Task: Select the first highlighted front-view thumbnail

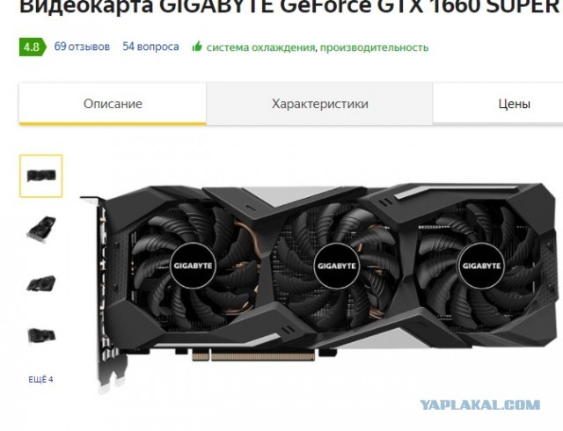Action: pyautogui.click(x=41, y=176)
